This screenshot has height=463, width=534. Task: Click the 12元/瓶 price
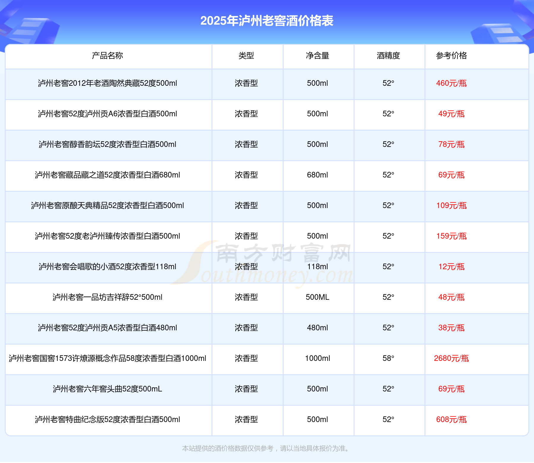pyautogui.click(x=451, y=267)
